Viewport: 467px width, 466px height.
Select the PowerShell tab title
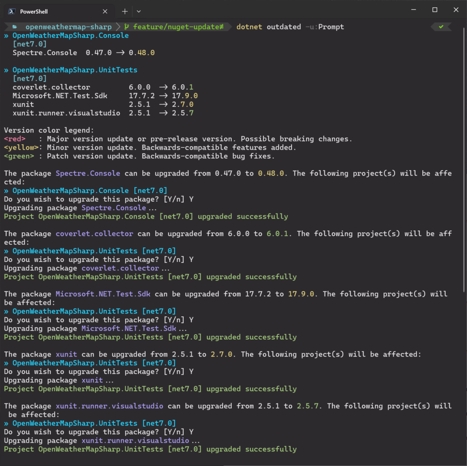(x=34, y=11)
